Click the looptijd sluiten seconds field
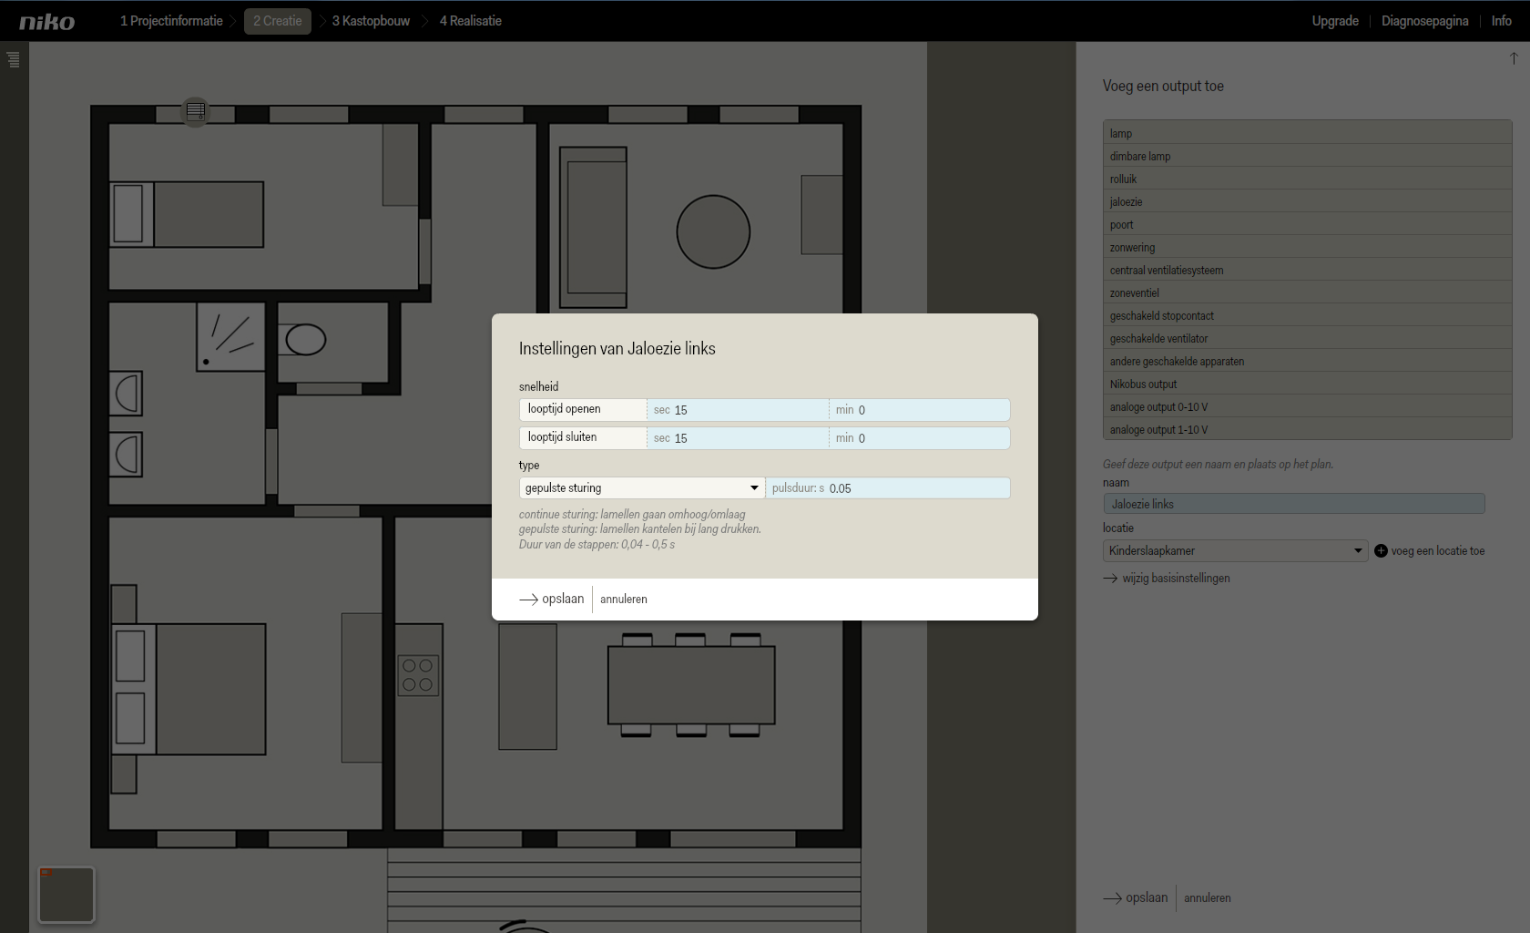1530x933 pixels. (x=738, y=438)
